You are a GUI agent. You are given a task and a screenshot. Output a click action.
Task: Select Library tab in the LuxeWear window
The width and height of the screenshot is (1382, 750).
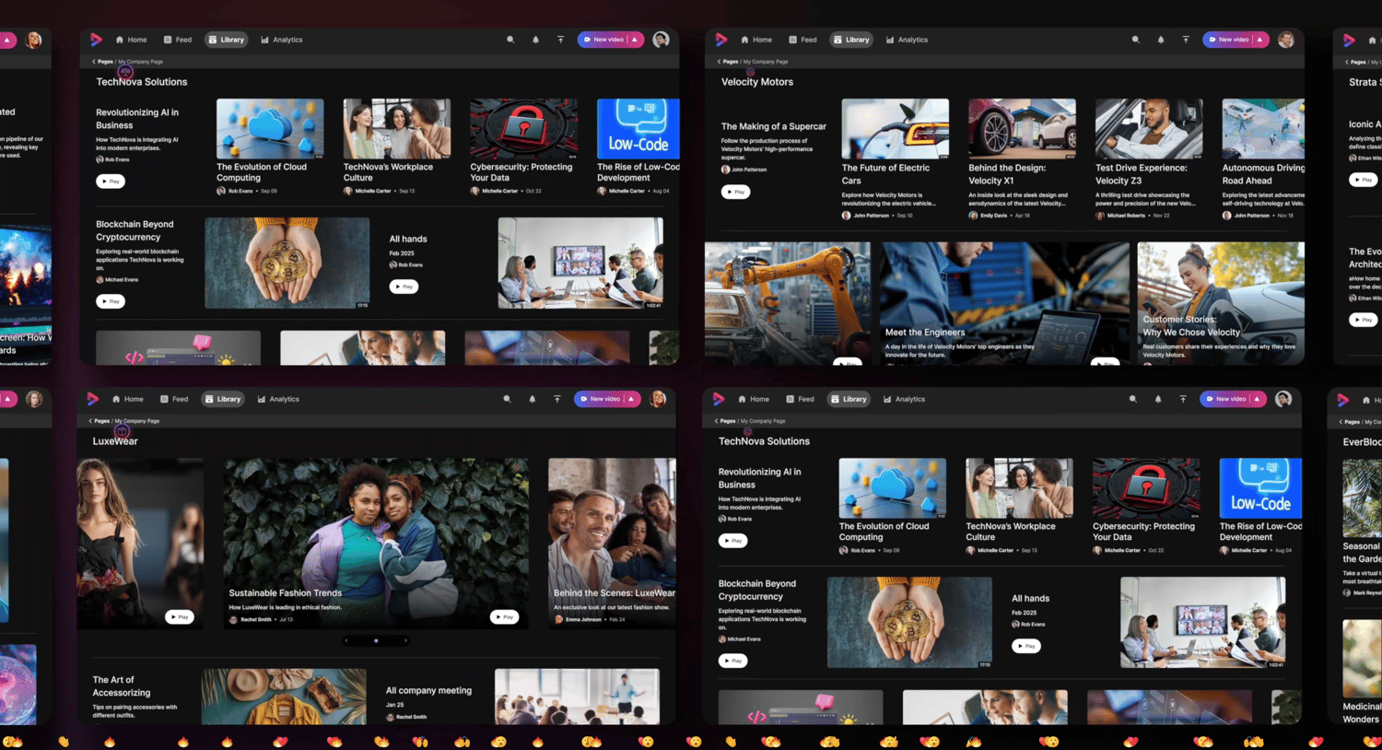tap(223, 399)
